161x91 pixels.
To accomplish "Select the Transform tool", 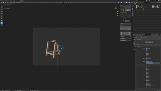I will [2, 18].
